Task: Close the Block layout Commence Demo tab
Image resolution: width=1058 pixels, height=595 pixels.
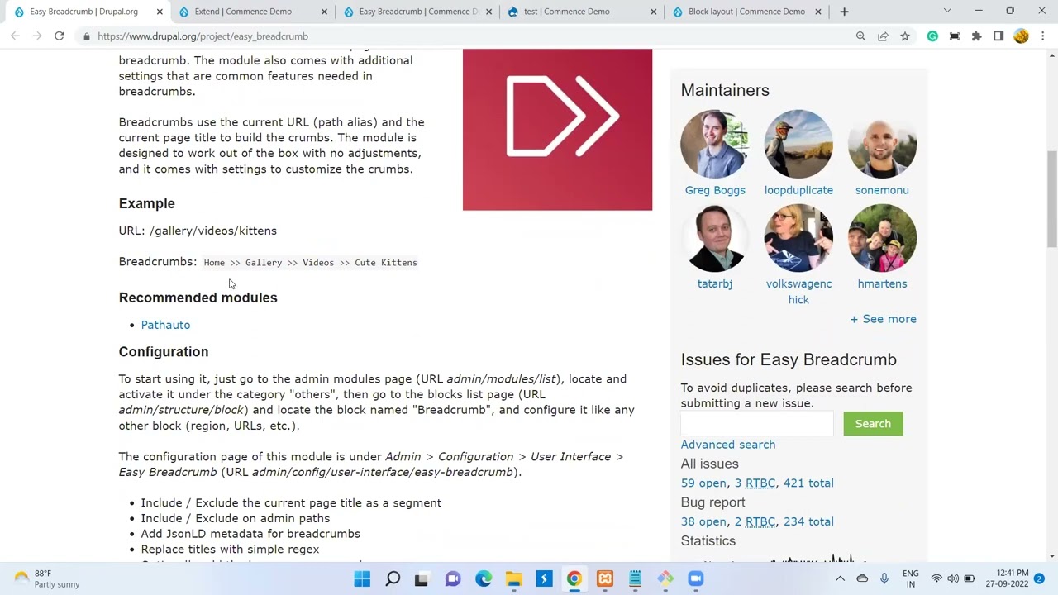Action: pyautogui.click(x=818, y=12)
